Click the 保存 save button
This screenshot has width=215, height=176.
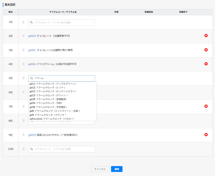pos(117,169)
